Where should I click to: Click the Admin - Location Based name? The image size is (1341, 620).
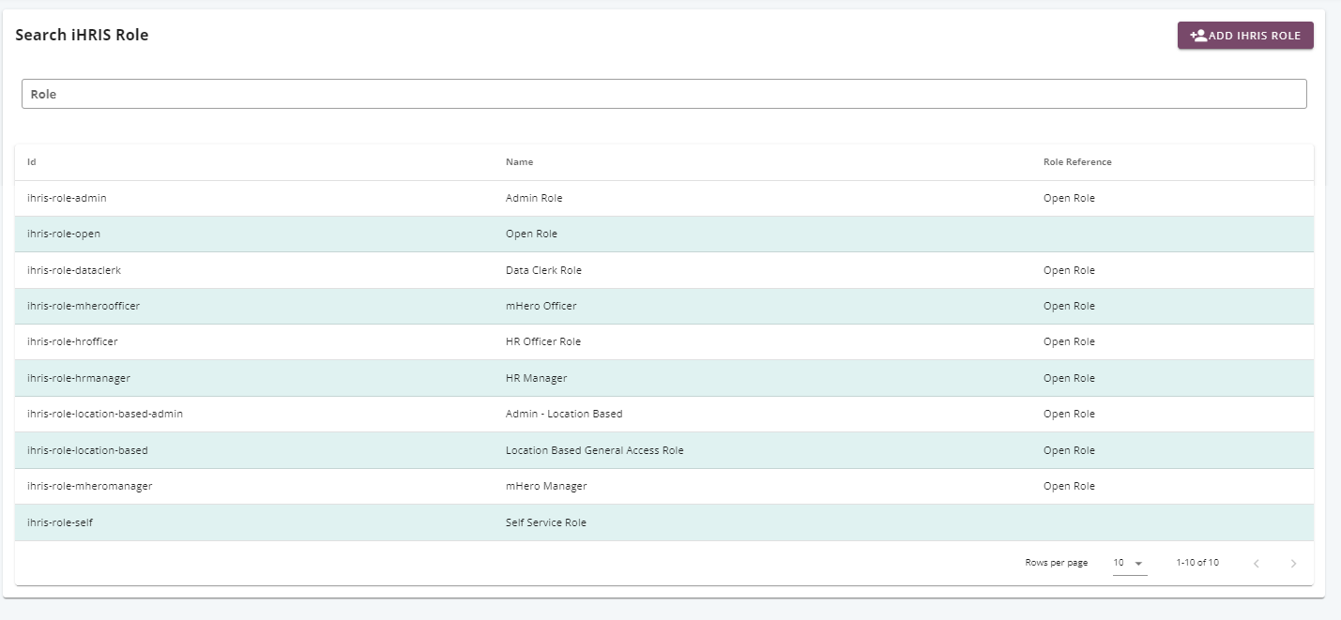pyautogui.click(x=564, y=414)
